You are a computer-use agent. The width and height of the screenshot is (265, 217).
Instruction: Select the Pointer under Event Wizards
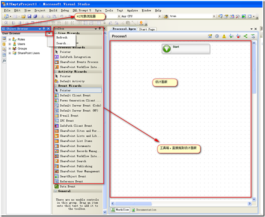click(78, 90)
